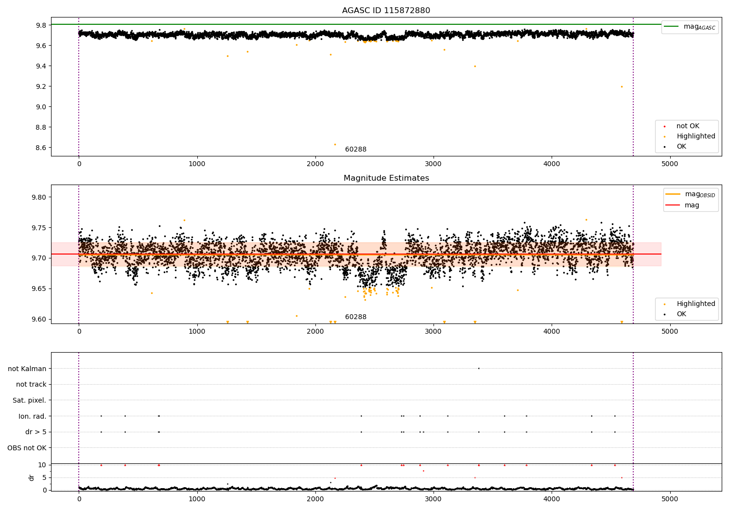Screen dimensions: 729x510
Task: Click the 'OK' legend entry in top plot
Action: click(x=681, y=147)
